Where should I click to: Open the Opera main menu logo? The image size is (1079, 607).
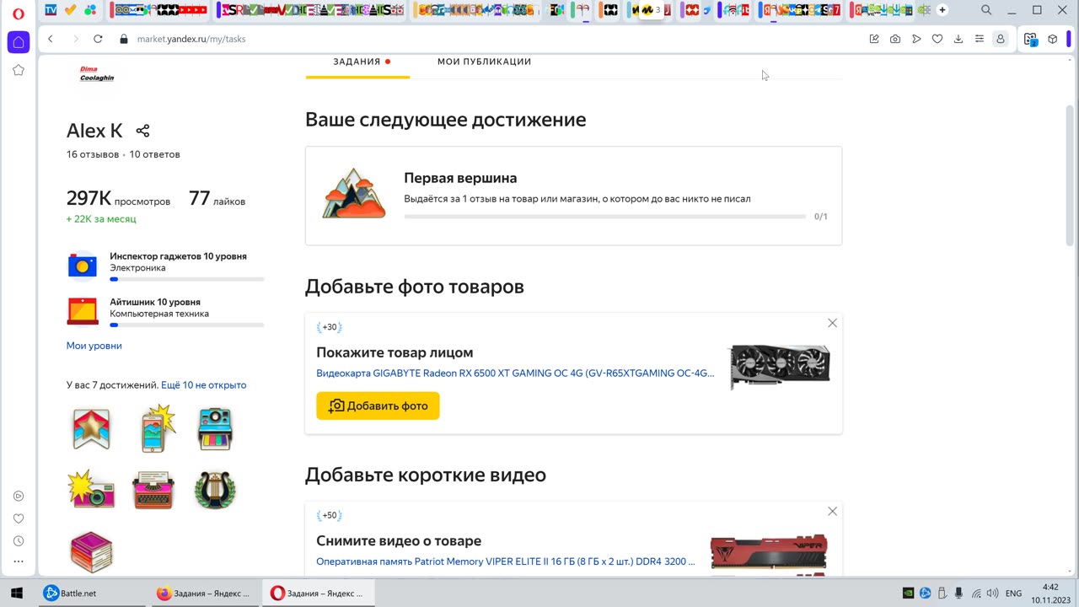(19, 13)
